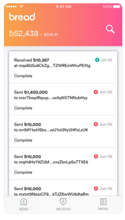Open the transaction sent to mqHdHsY9ZUbf address
125x220 pixels.
(x=63, y=164)
